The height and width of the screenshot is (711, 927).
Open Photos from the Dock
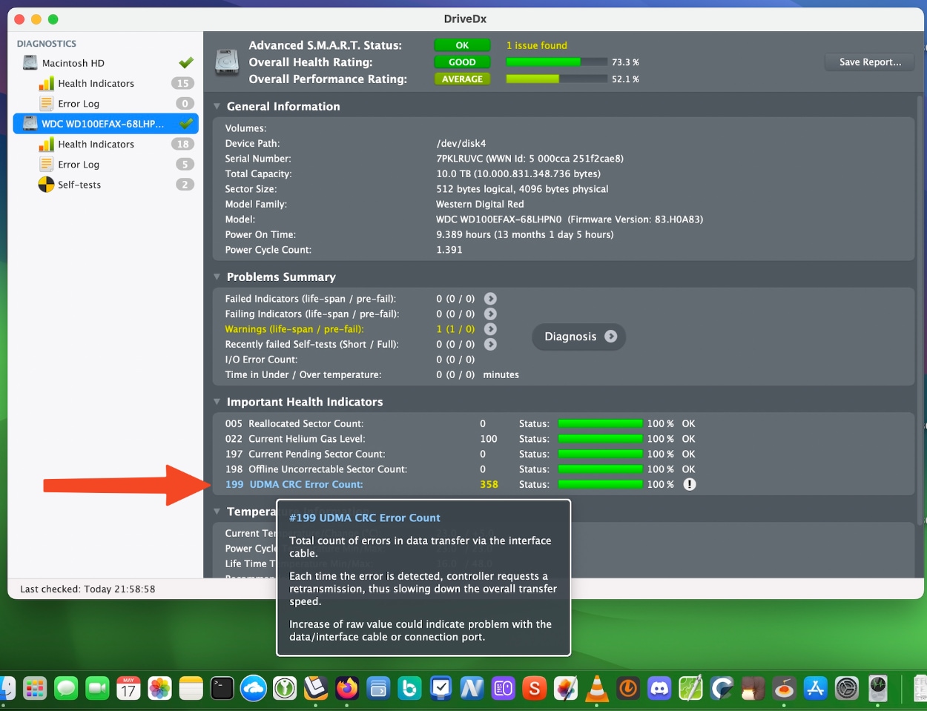pos(159,689)
